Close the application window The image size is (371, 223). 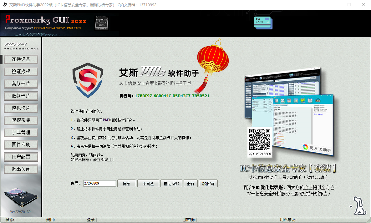(x=363, y=5)
